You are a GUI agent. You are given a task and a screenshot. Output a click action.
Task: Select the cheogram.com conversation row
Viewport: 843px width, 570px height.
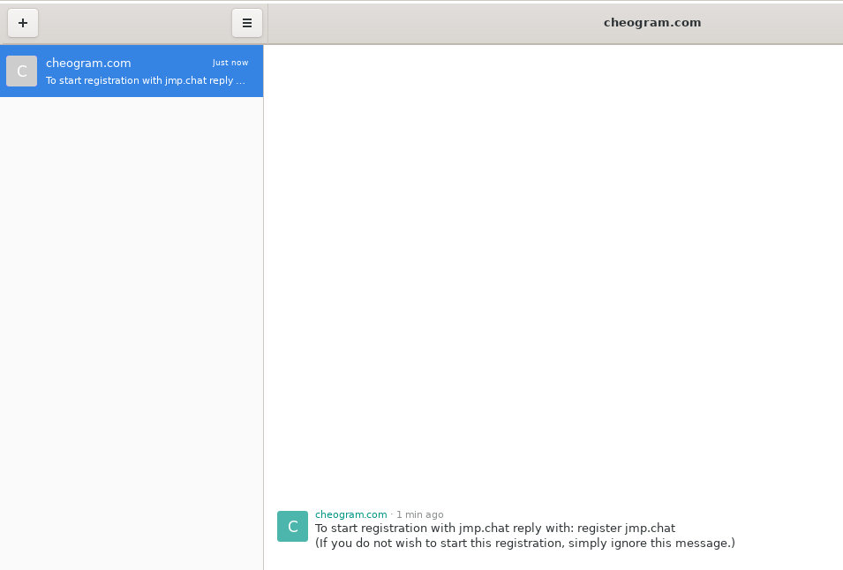132,71
